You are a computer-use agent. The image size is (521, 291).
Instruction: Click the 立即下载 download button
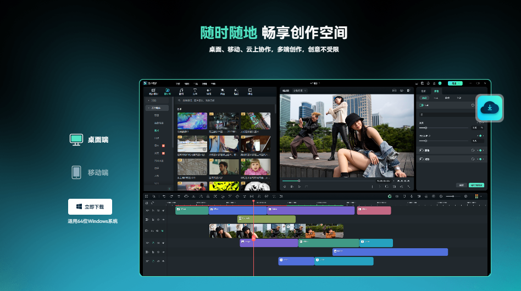[x=90, y=206]
